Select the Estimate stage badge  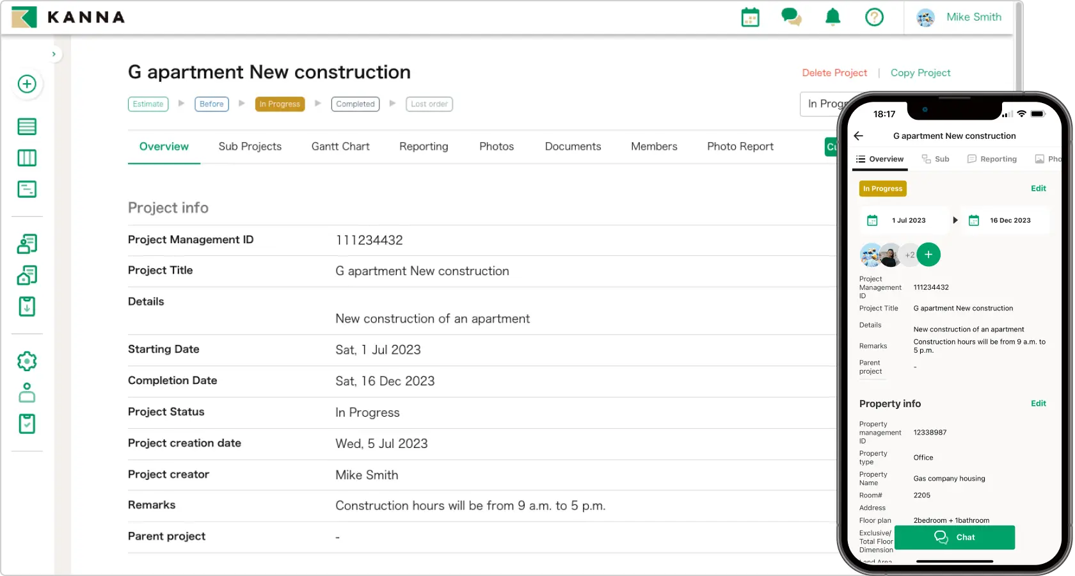(148, 104)
